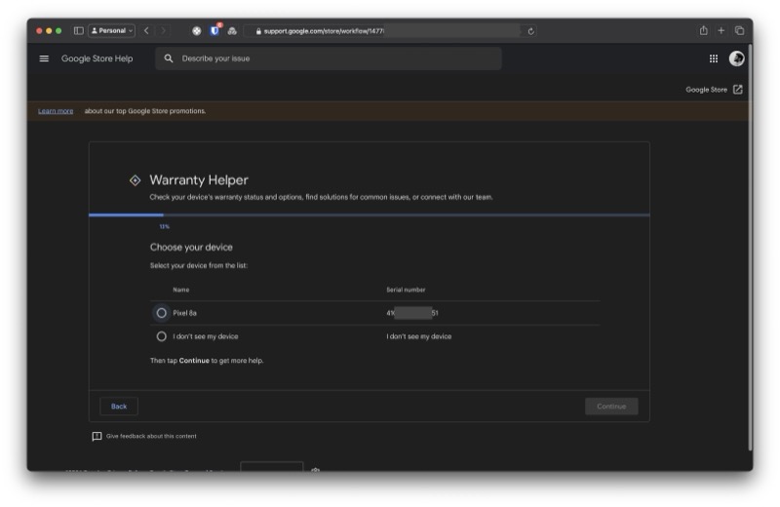Show the tab overview
This screenshot has width=780, height=507.
pos(739,31)
